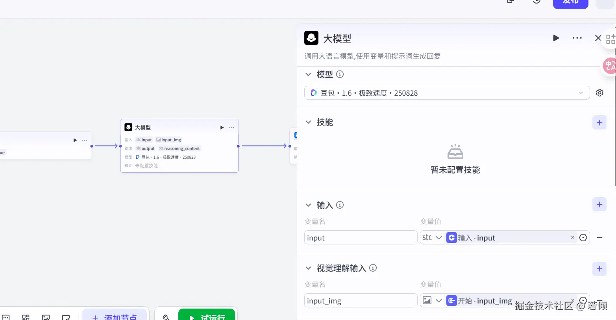
Task: Show info tooltip next to 模型
Action: (x=340, y=74)
